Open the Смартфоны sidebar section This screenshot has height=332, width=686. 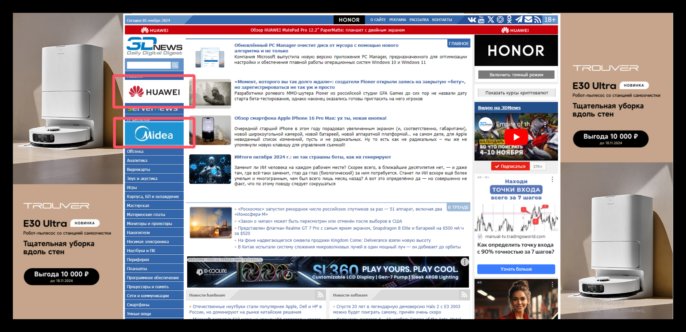[154, 305]
